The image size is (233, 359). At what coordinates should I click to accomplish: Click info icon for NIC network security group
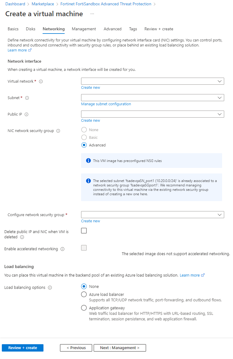tap(58, 131)
